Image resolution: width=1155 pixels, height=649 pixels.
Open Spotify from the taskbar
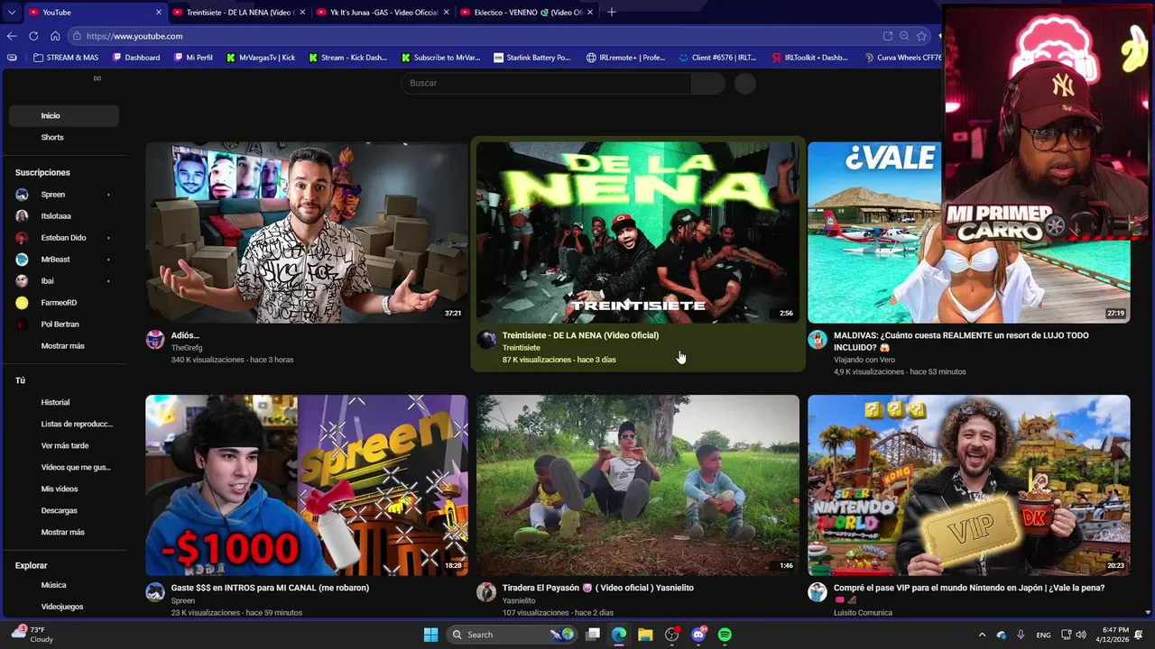pyautogui.click(x=725, y=635)
